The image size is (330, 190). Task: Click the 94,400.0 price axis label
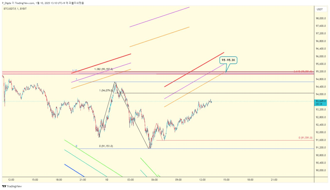coord(321,87)
